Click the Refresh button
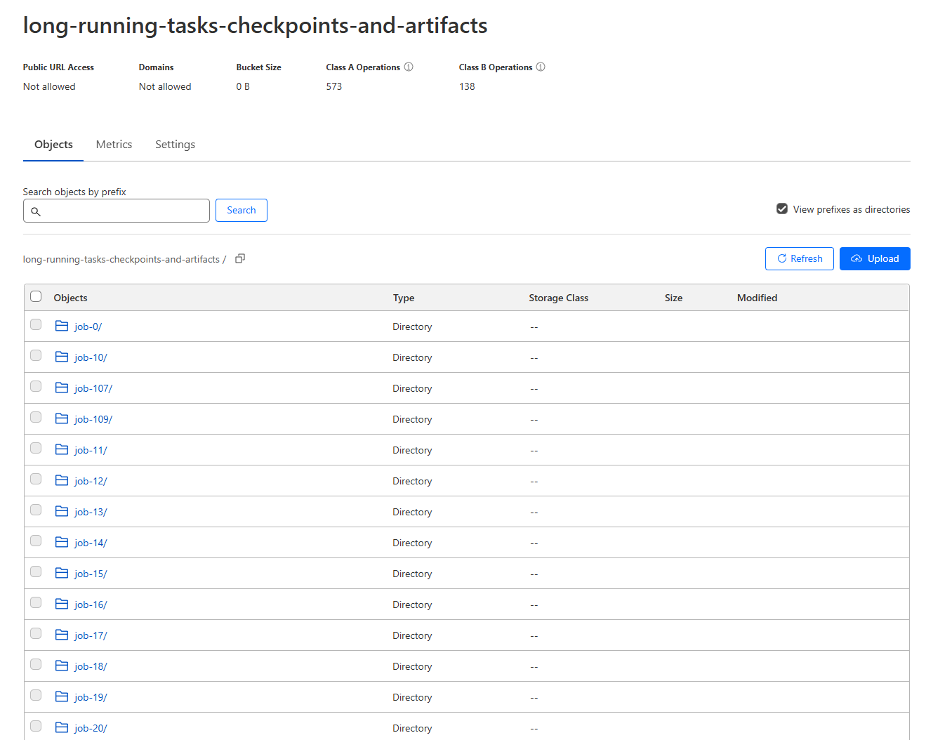Image resolution: width=926 pixels, height=740 pixels. click(800, 258)
